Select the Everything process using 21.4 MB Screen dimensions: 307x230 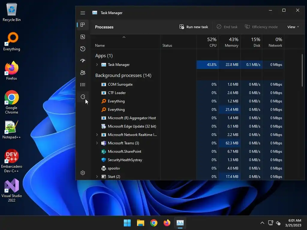(188, 110)
